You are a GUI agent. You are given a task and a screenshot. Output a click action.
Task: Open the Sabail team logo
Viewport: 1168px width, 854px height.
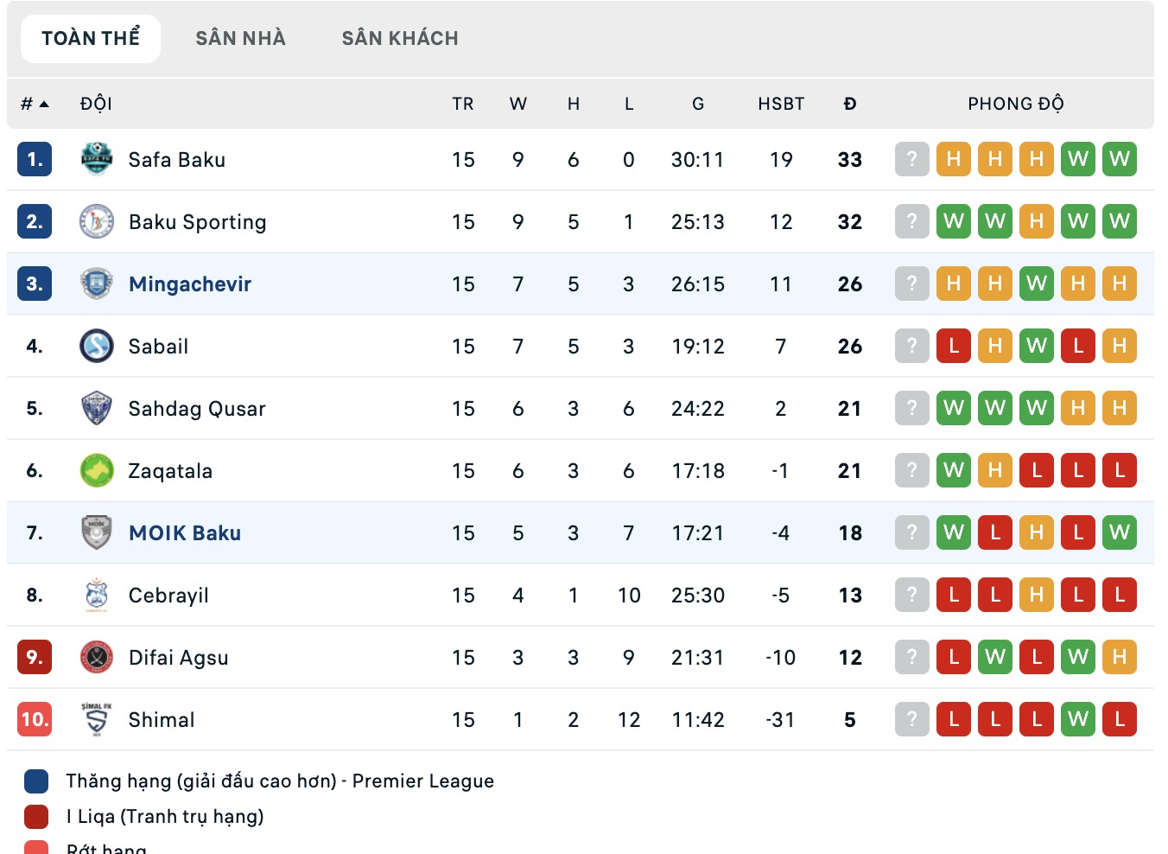[97, 346]
